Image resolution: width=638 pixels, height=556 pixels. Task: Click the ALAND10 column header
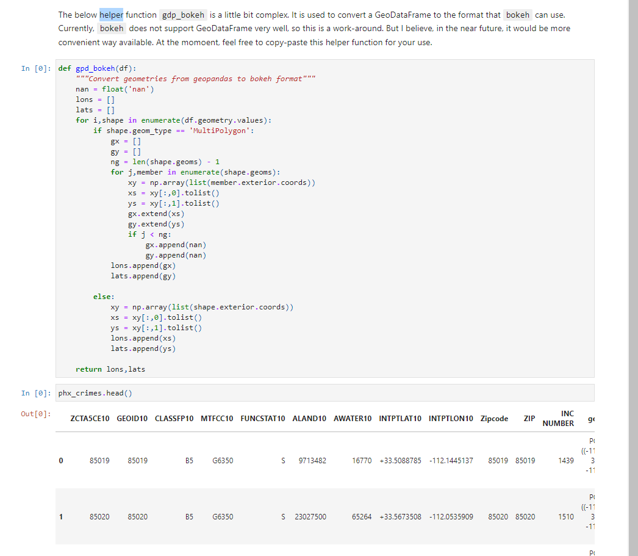[x=309, y=418]
